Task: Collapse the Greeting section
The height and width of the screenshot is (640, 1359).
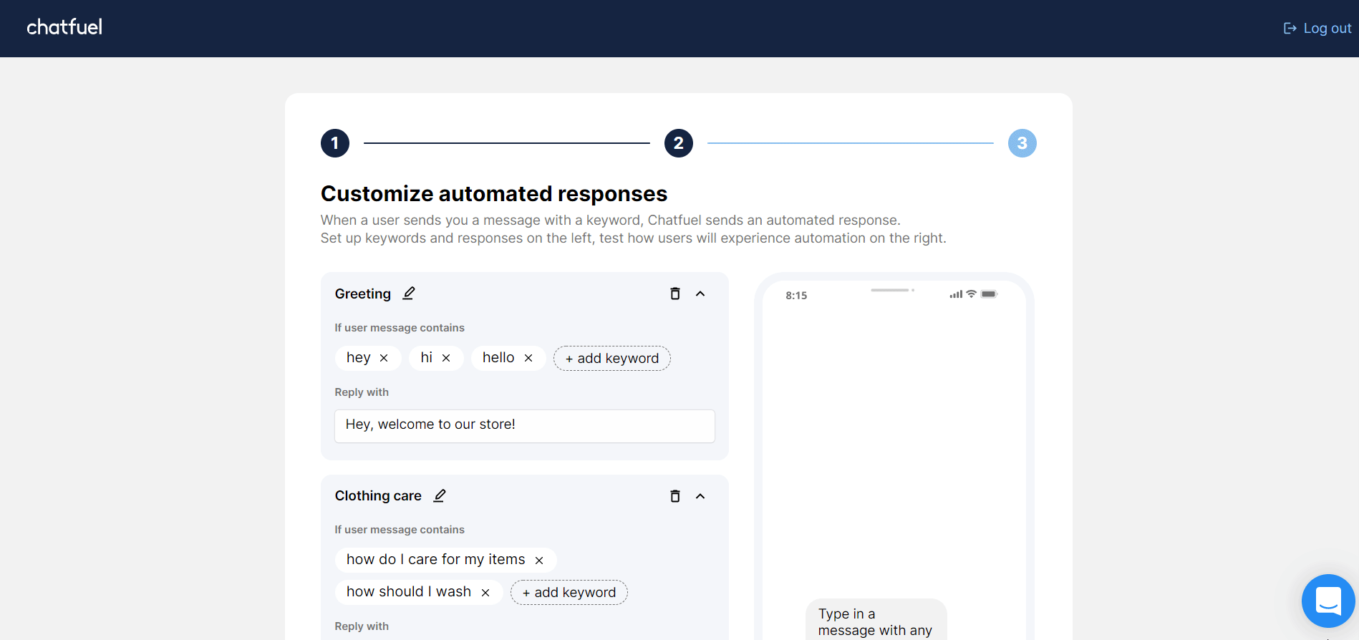Action: pyautogui.click(x=700, y=294)
